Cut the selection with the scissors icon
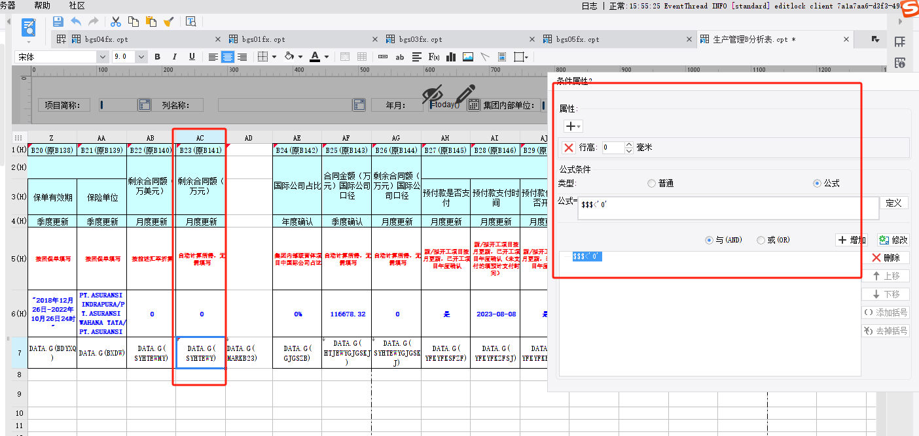 116,22
